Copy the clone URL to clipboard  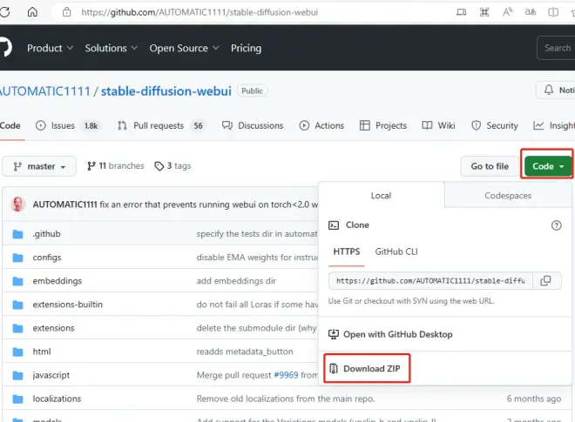pyautogui.click(x=546, y=280)
